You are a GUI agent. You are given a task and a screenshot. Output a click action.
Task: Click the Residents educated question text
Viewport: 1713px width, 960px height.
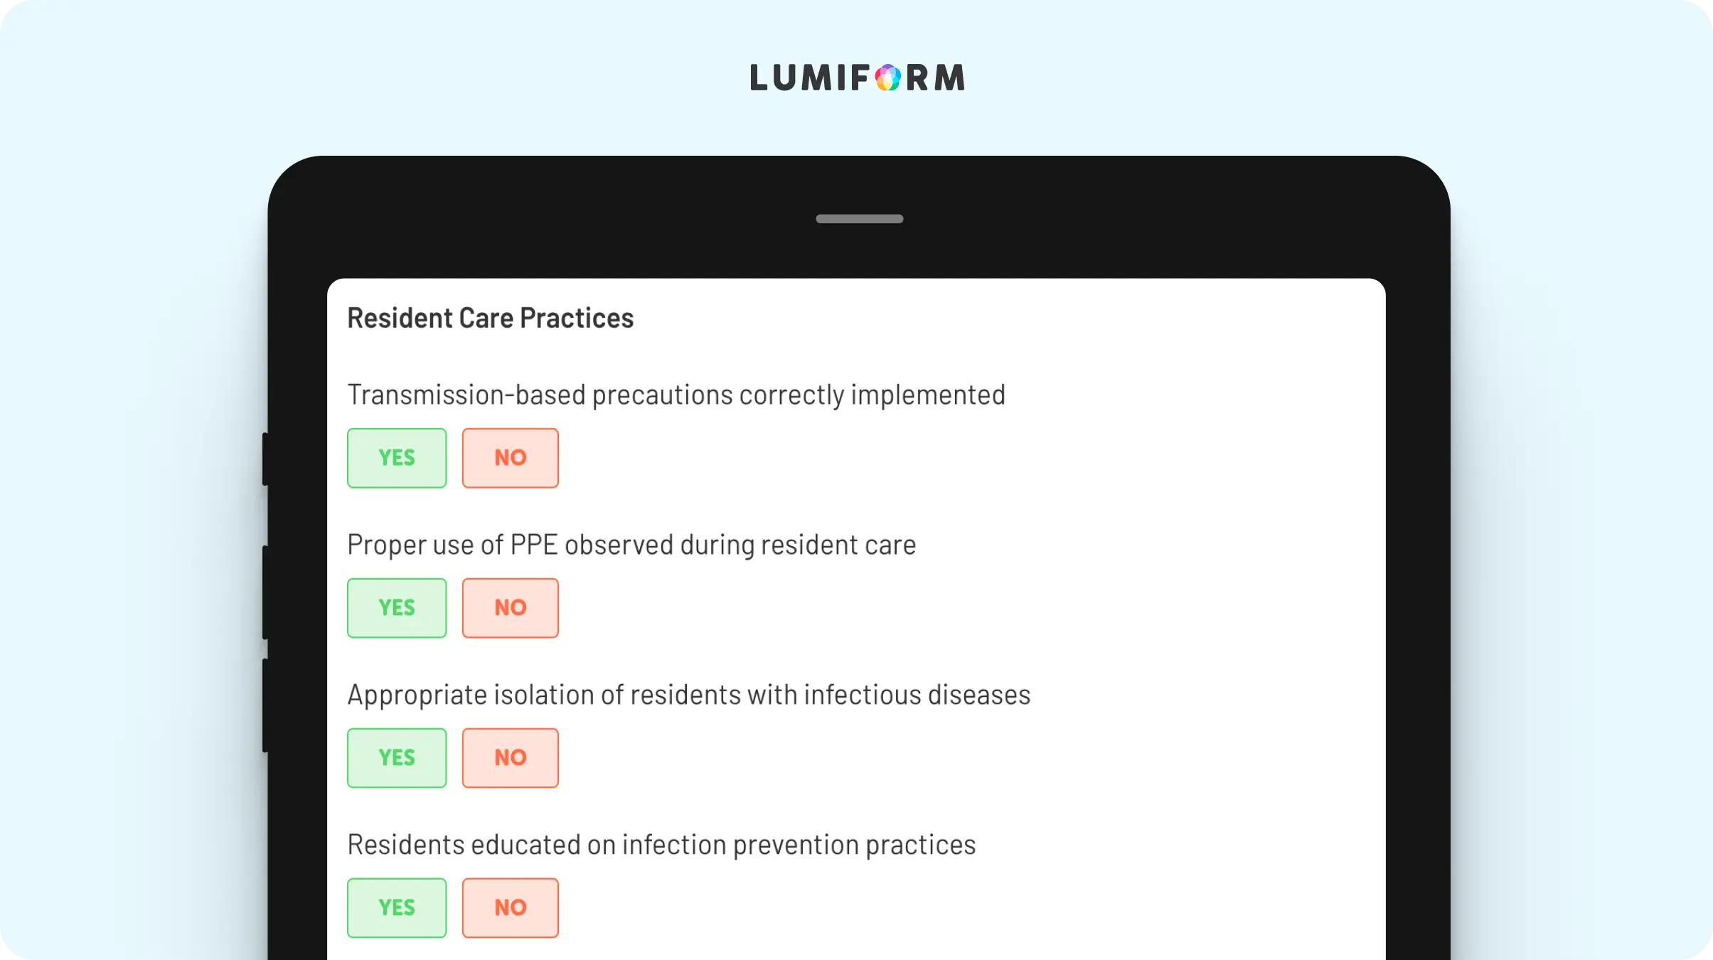[661, 846]
